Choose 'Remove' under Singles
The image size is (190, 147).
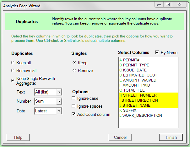point(74,71)
